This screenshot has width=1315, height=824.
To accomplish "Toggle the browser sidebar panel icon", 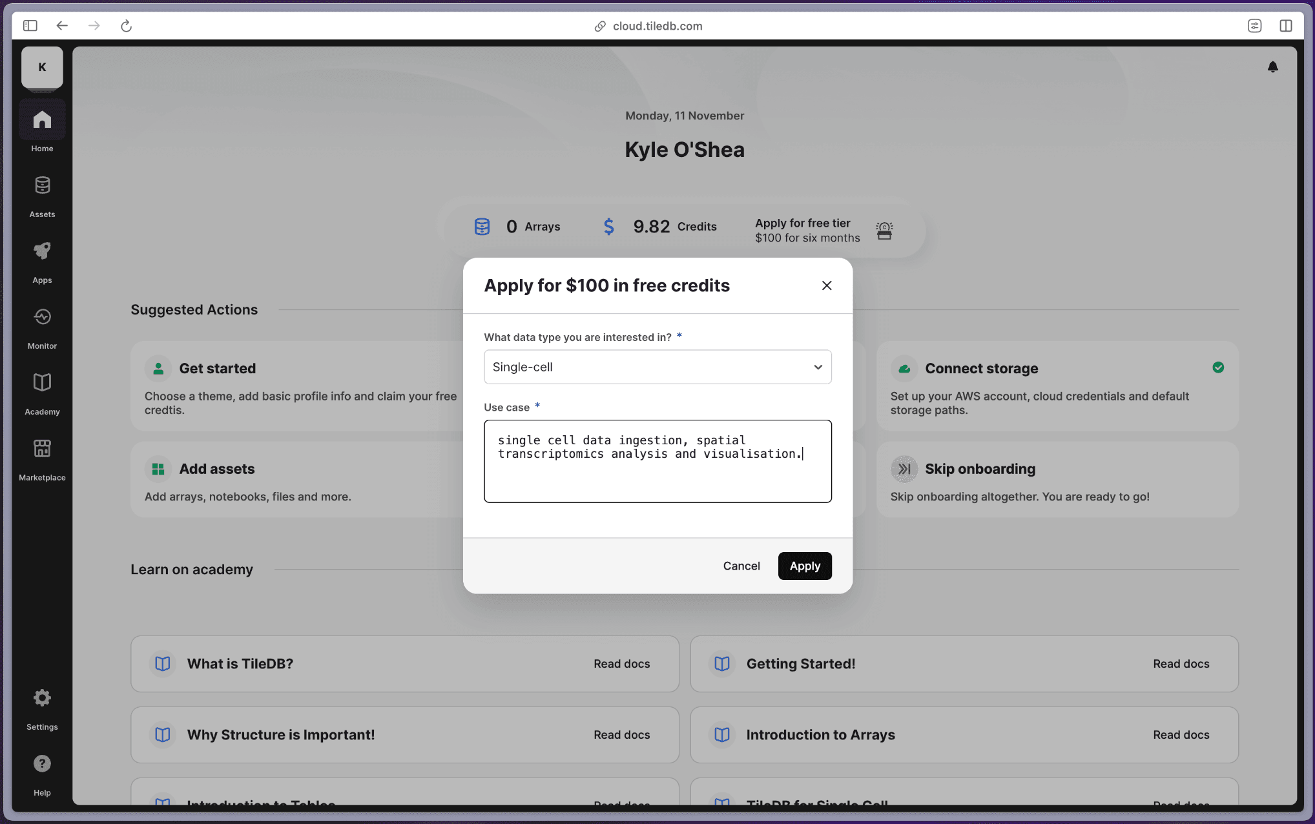I will [x=30, y=26].
